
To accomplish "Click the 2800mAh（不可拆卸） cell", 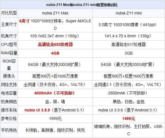I will click(128, 93).
